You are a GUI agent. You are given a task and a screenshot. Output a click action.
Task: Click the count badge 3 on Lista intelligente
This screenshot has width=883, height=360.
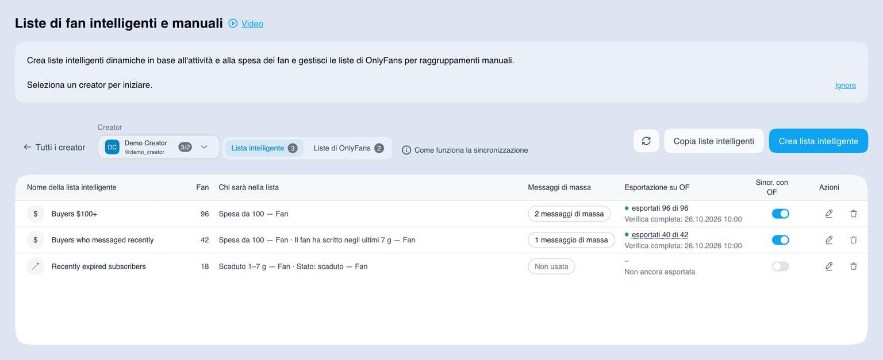[x=293, y=148]
